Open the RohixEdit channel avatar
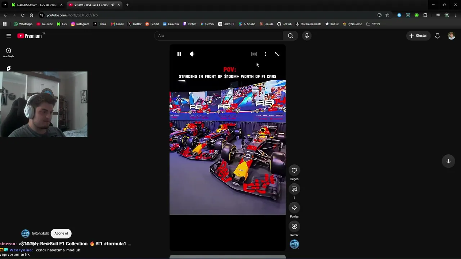461x259 pixels. click(25, 233)
